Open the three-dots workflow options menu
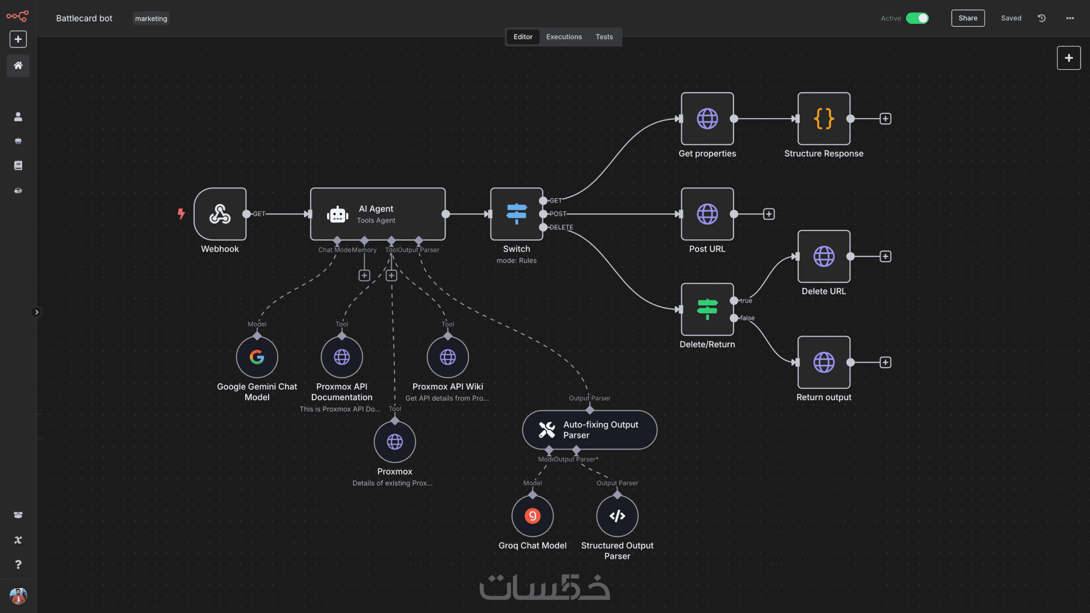 [x=1070, y=18]
